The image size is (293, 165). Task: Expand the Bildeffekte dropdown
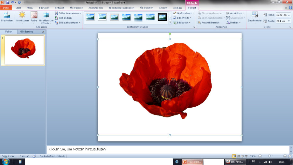[x=184, y=18]
